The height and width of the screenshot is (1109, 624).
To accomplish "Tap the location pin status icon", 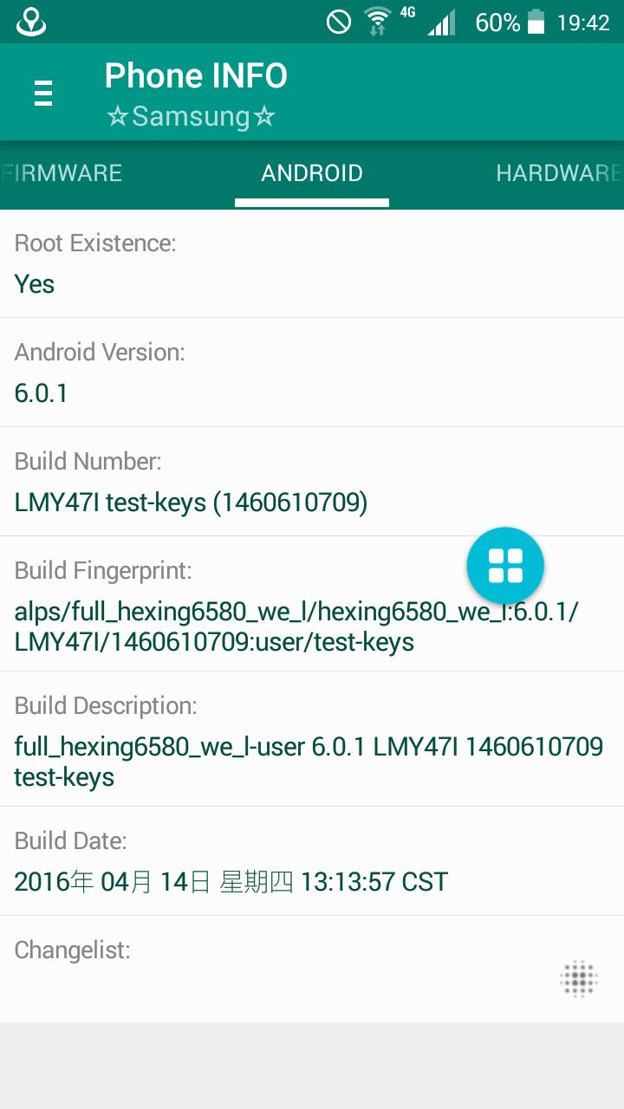I will pyautogui.click(x=31, y=22).
